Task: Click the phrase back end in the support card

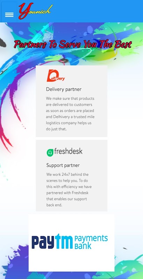Action: click(x=54, y=205)
